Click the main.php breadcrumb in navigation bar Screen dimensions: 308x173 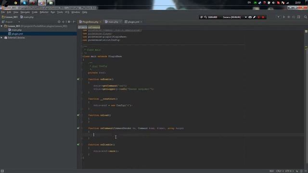[27, 17]
